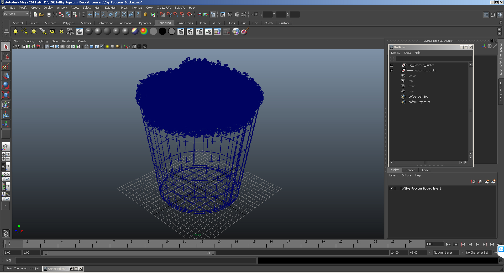
Task: Open viewport Shading menu
Action: click(29, 41)
